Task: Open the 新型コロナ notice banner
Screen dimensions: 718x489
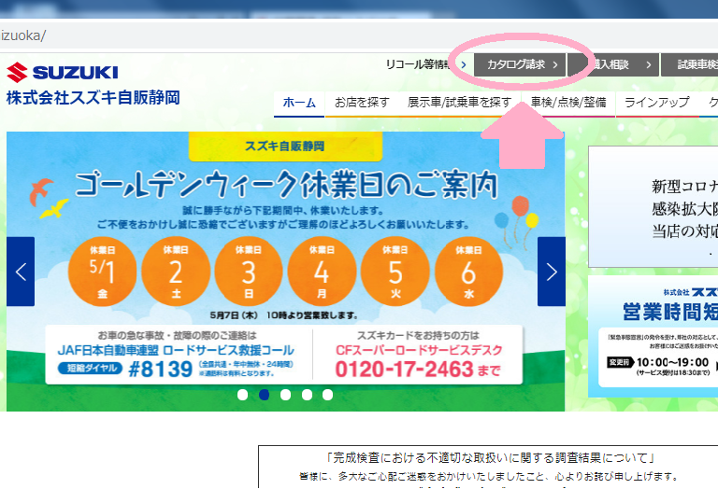Action: tap(653, 206)
